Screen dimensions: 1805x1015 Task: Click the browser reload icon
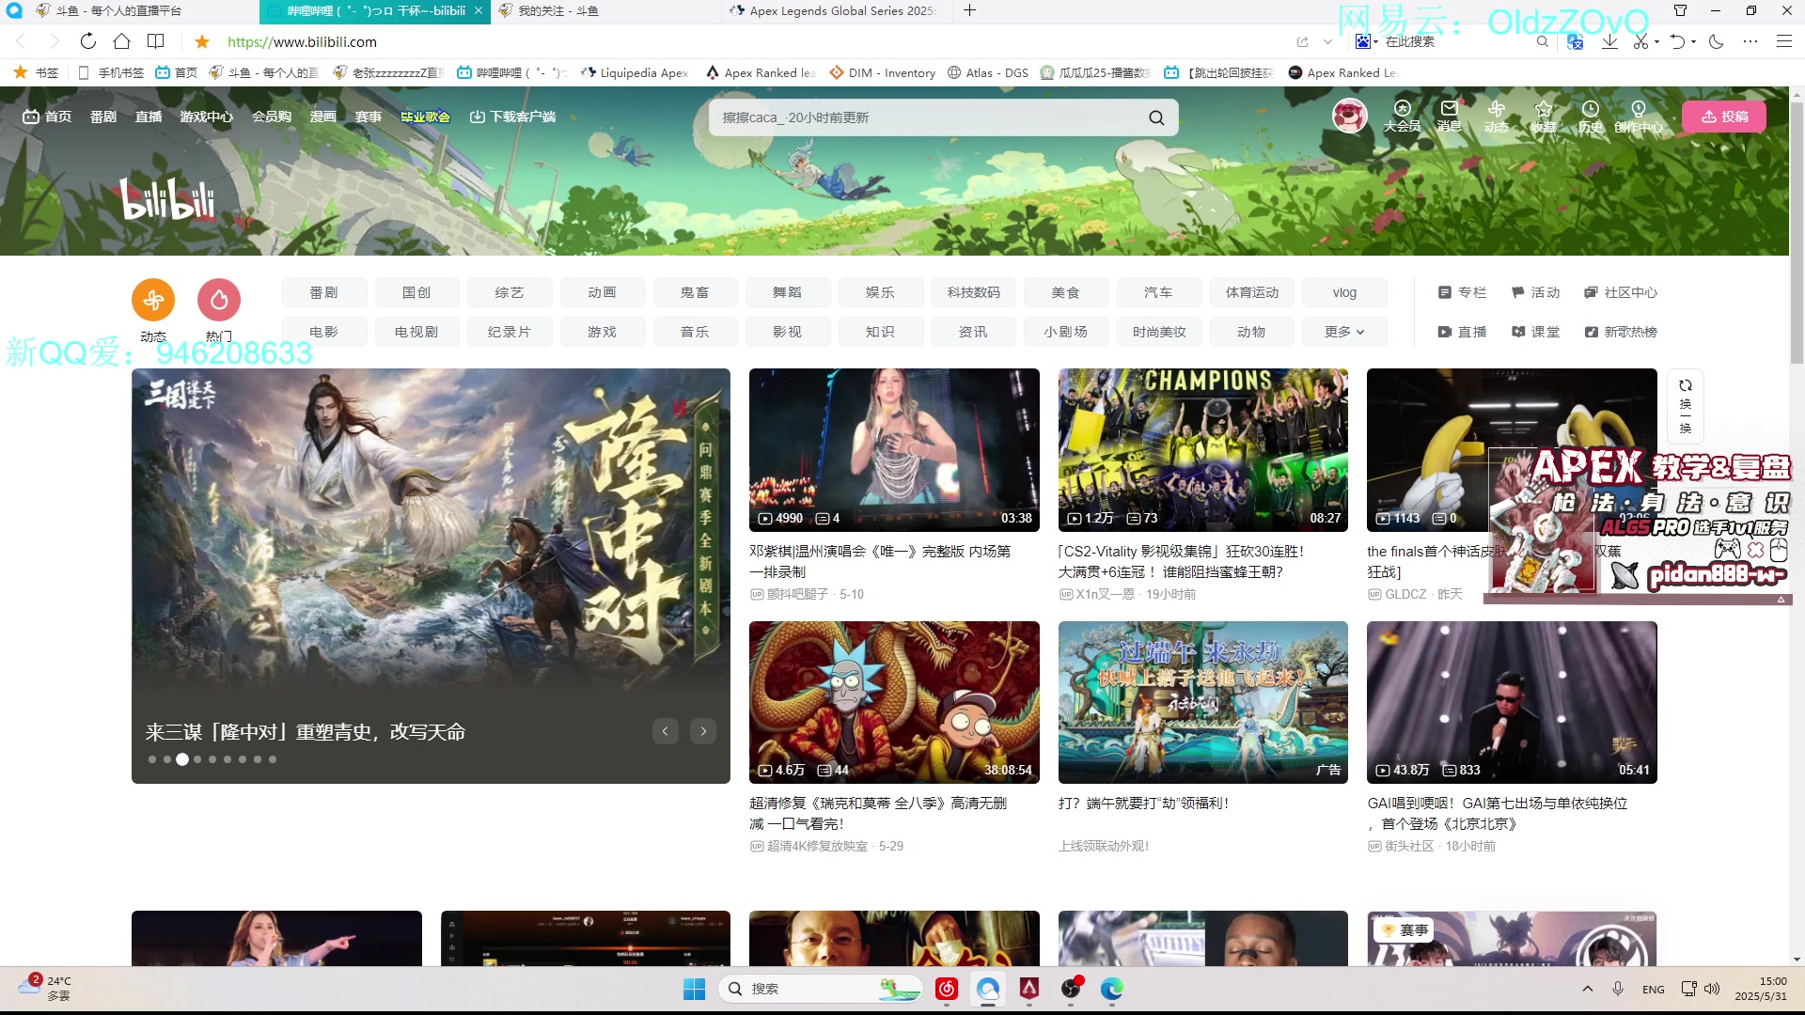87,41
